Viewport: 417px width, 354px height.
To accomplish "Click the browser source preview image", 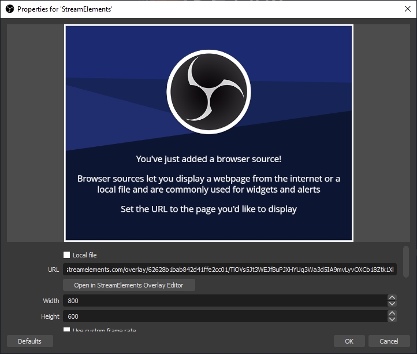I will click(x=208, y=133).
